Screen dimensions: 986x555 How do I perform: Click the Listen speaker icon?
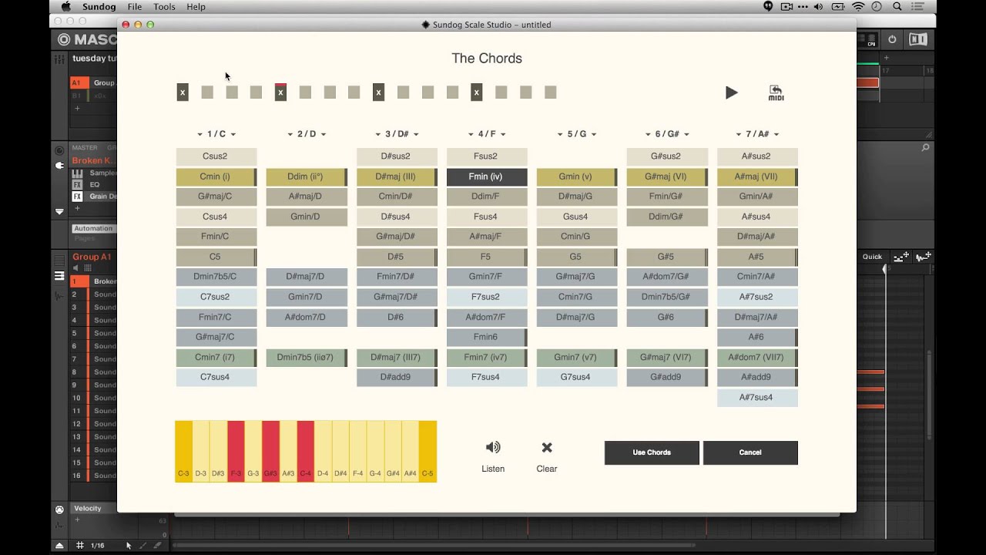point(493,447)
